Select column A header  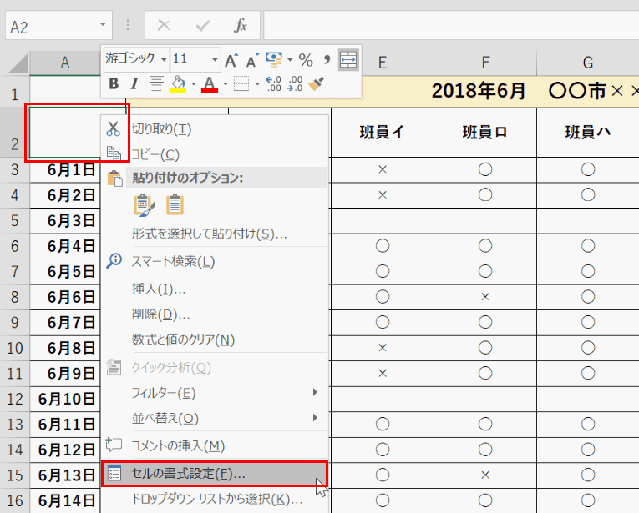click(65, 63)
